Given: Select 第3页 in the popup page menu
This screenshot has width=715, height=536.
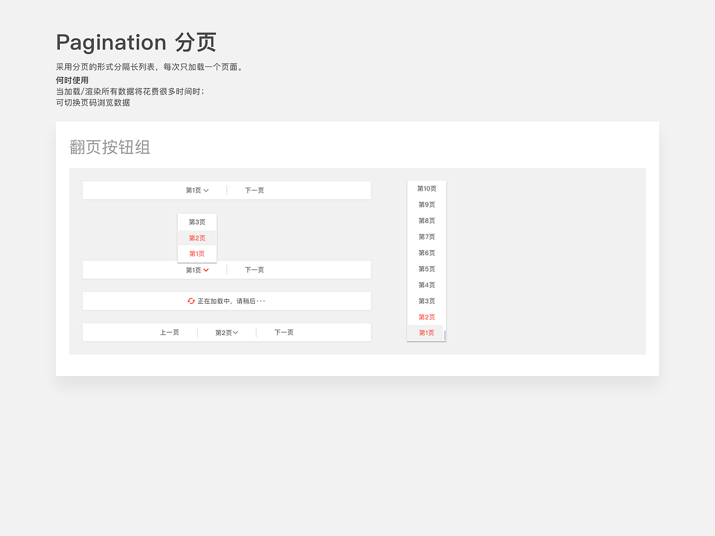Looking at the screenshot, I should [197, 222].
